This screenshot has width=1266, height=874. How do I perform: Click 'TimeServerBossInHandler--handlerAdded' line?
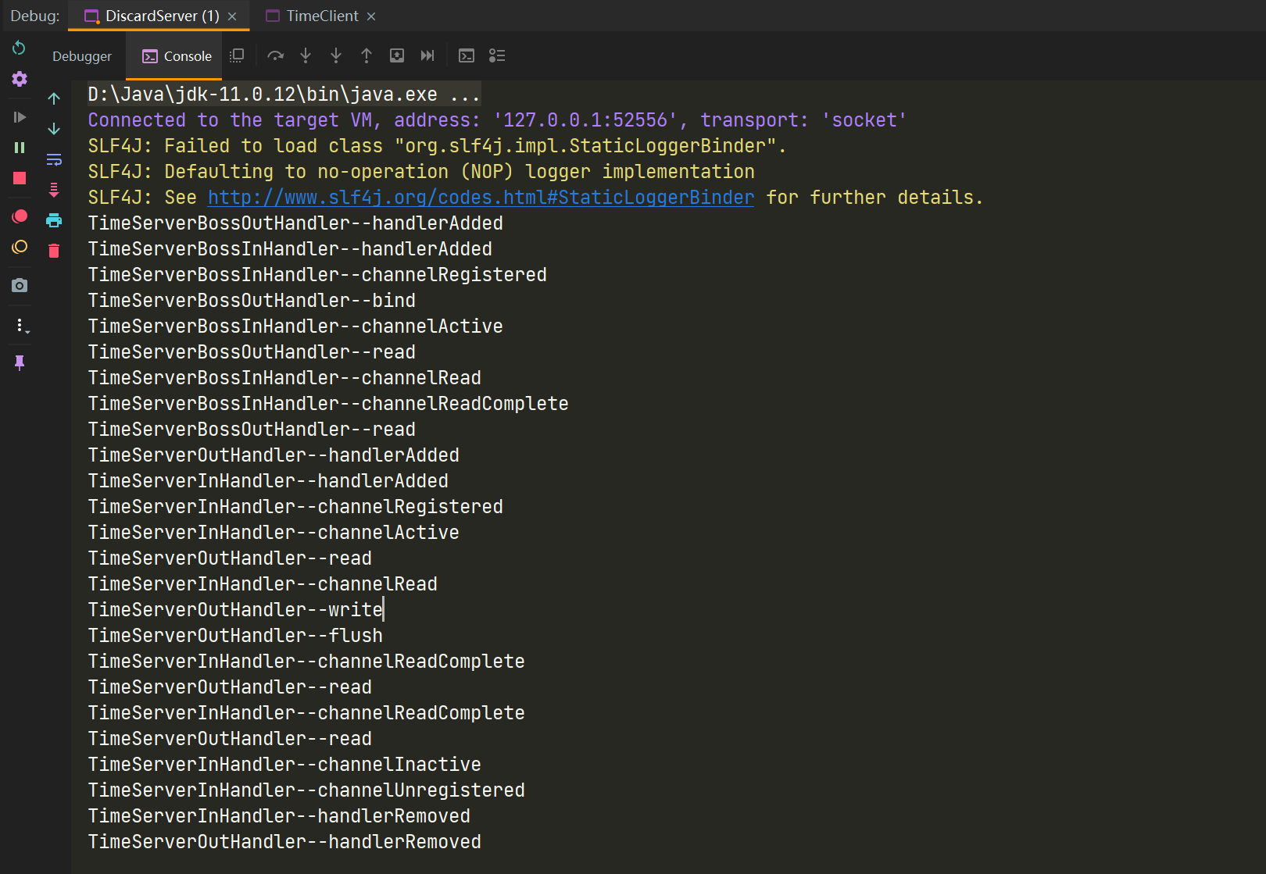coord(290,249)
